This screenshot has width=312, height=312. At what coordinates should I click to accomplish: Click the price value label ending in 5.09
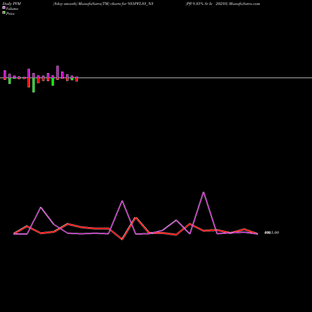271,233
